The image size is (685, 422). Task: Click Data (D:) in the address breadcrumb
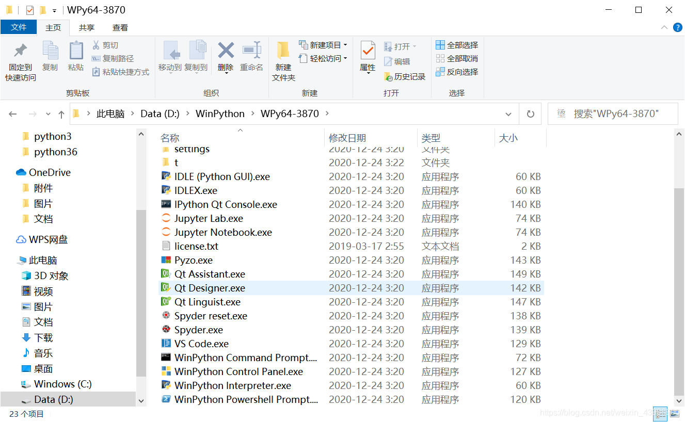coord(160,114)
